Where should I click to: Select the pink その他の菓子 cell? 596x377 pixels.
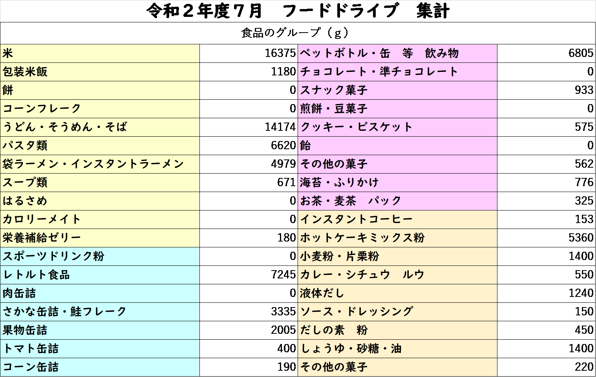click(397, 164)
